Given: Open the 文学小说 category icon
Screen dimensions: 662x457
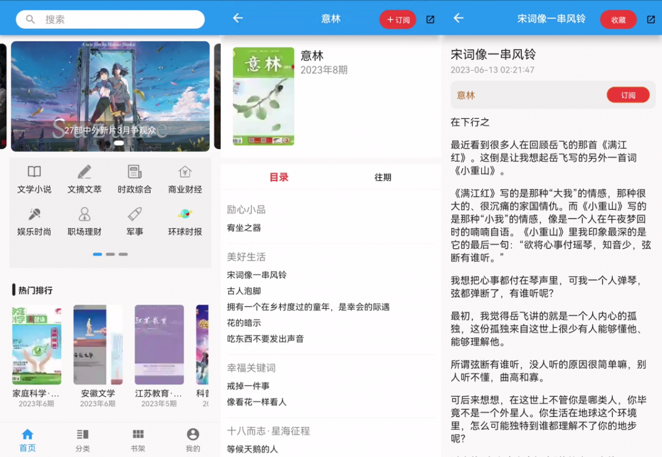Looking at the screenshot, I should click(34, 172).
